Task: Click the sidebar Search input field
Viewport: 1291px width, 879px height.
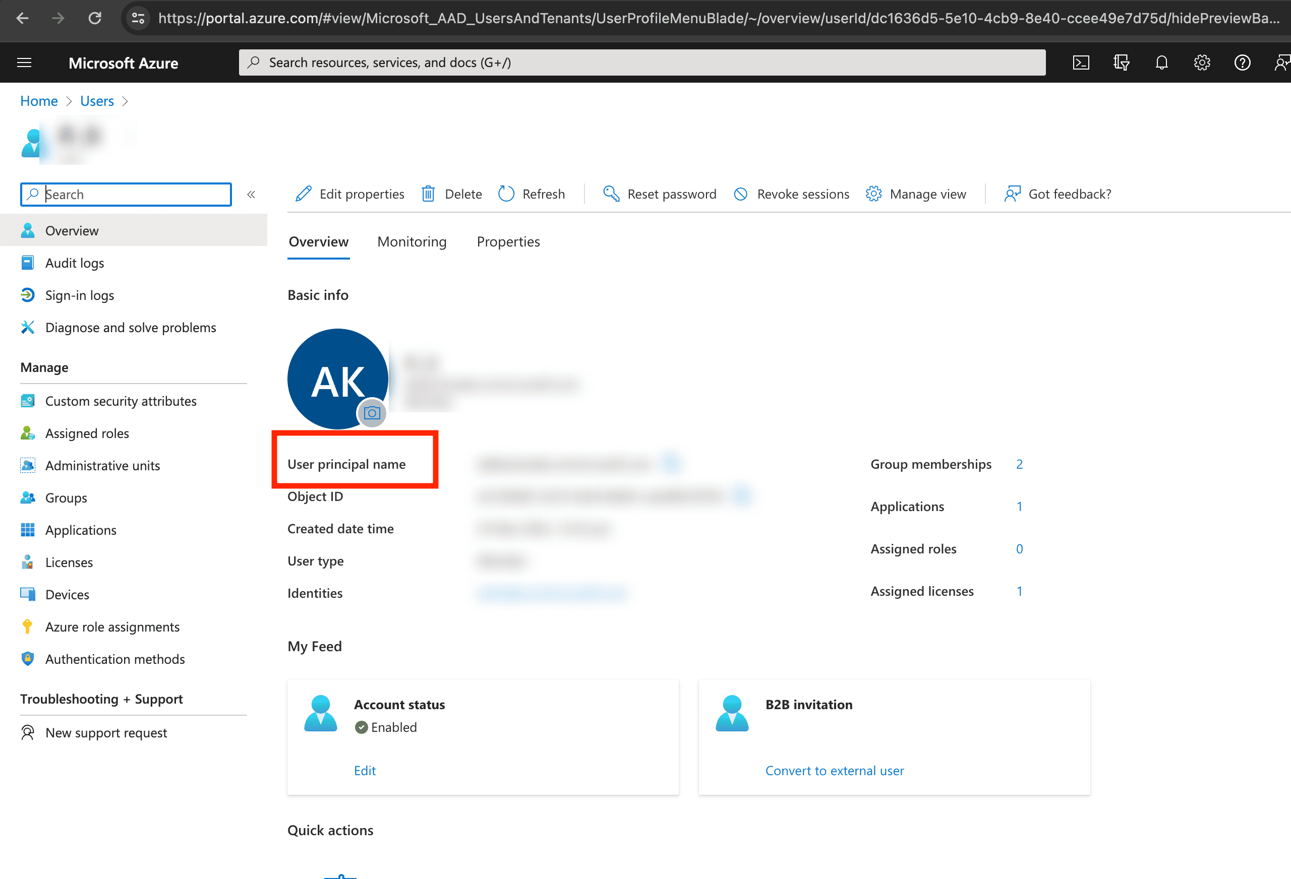Action: pyautogui.click(x=133, y=195)
